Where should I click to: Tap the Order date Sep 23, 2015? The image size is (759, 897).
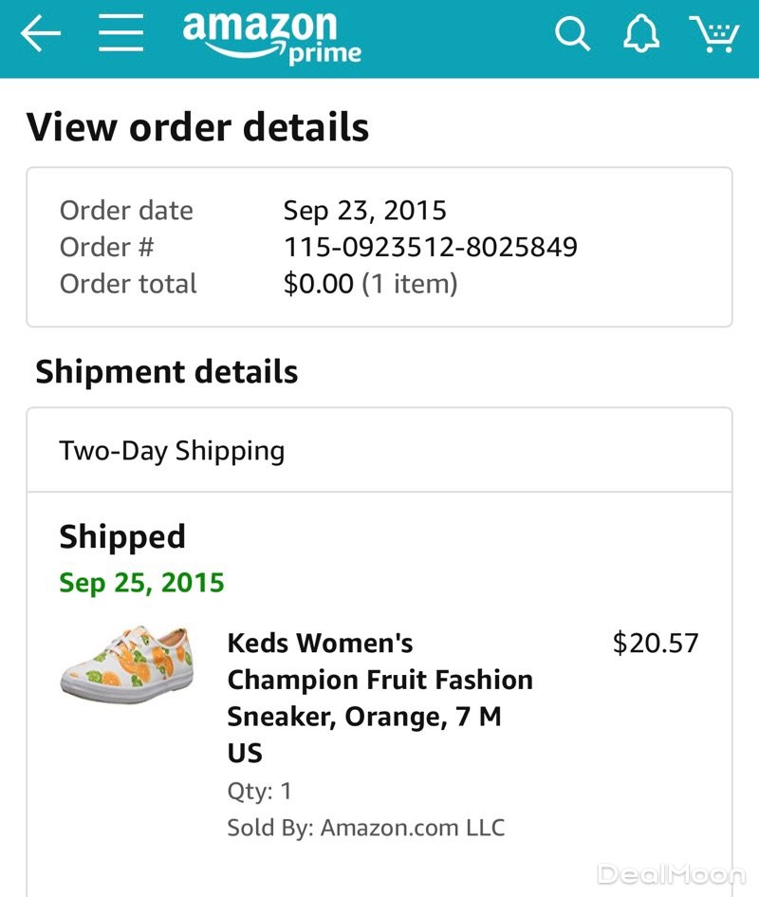[x=364, y=210]
